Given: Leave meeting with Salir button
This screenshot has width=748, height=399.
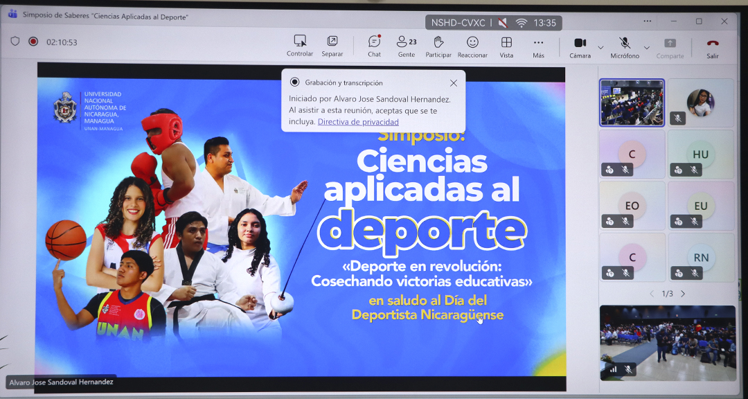Looking at the screenshot, I should [712, 46].
